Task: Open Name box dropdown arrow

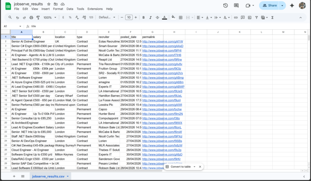Action: (x=20, y=26)
